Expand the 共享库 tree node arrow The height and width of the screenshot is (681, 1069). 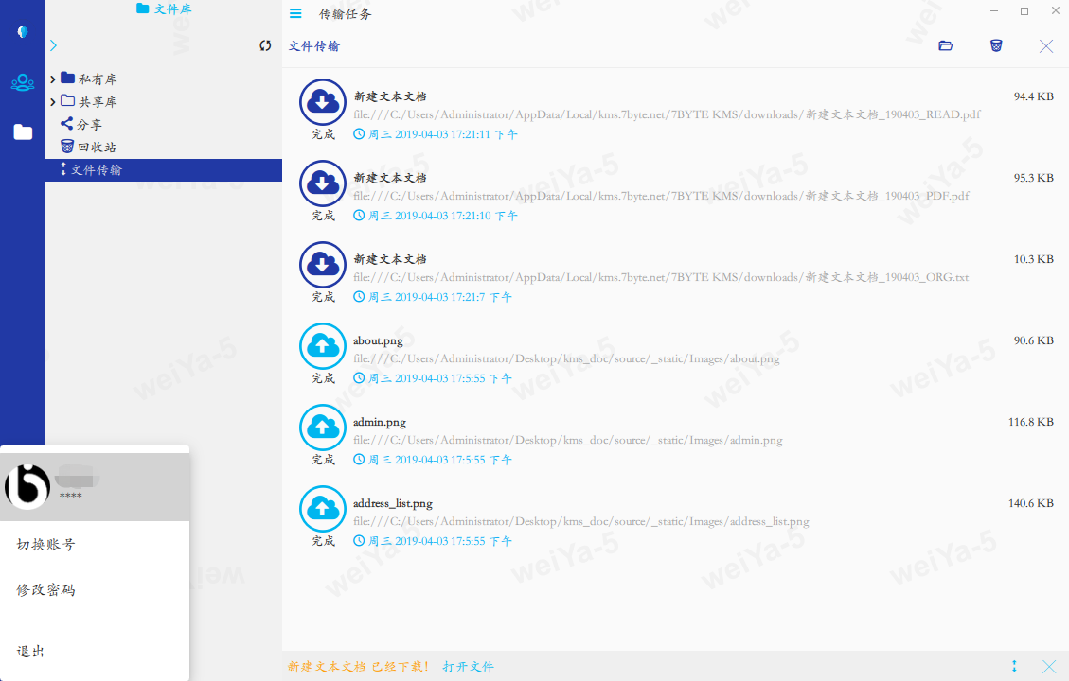pos(52,102)
